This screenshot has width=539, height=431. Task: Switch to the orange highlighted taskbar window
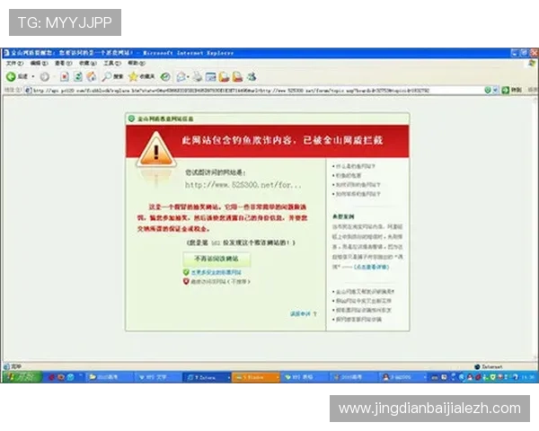256,377
